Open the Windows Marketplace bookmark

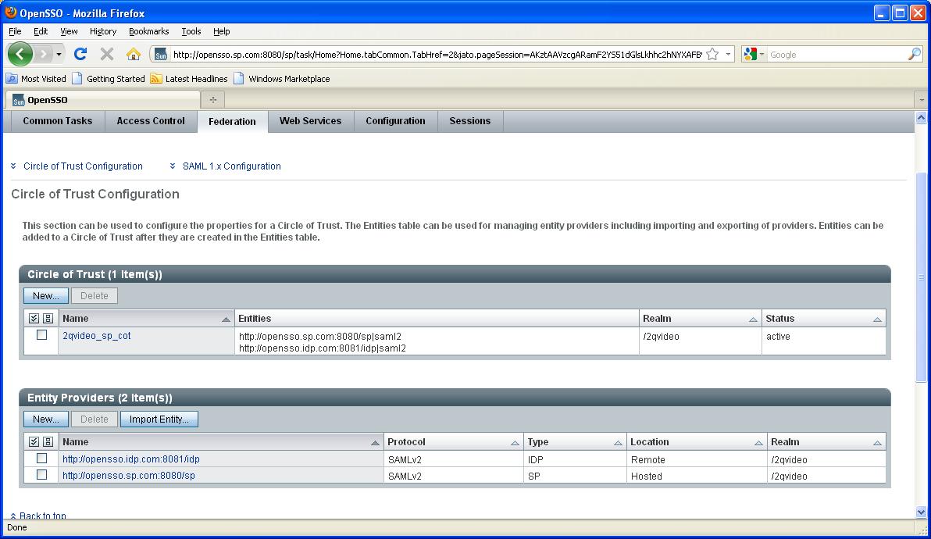coord(282,78)
